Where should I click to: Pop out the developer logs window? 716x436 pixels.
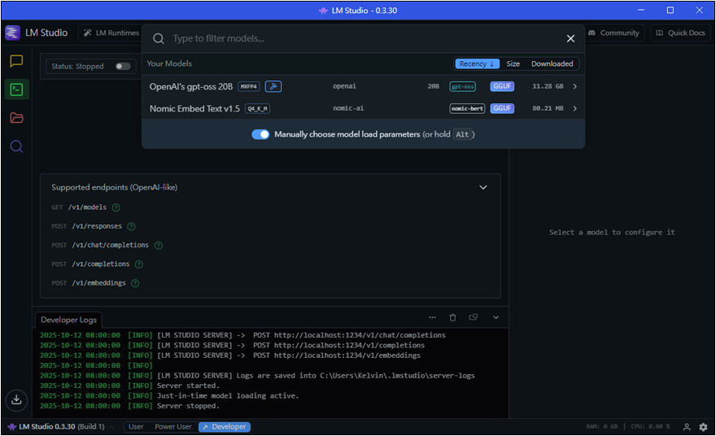pos(474,318)
